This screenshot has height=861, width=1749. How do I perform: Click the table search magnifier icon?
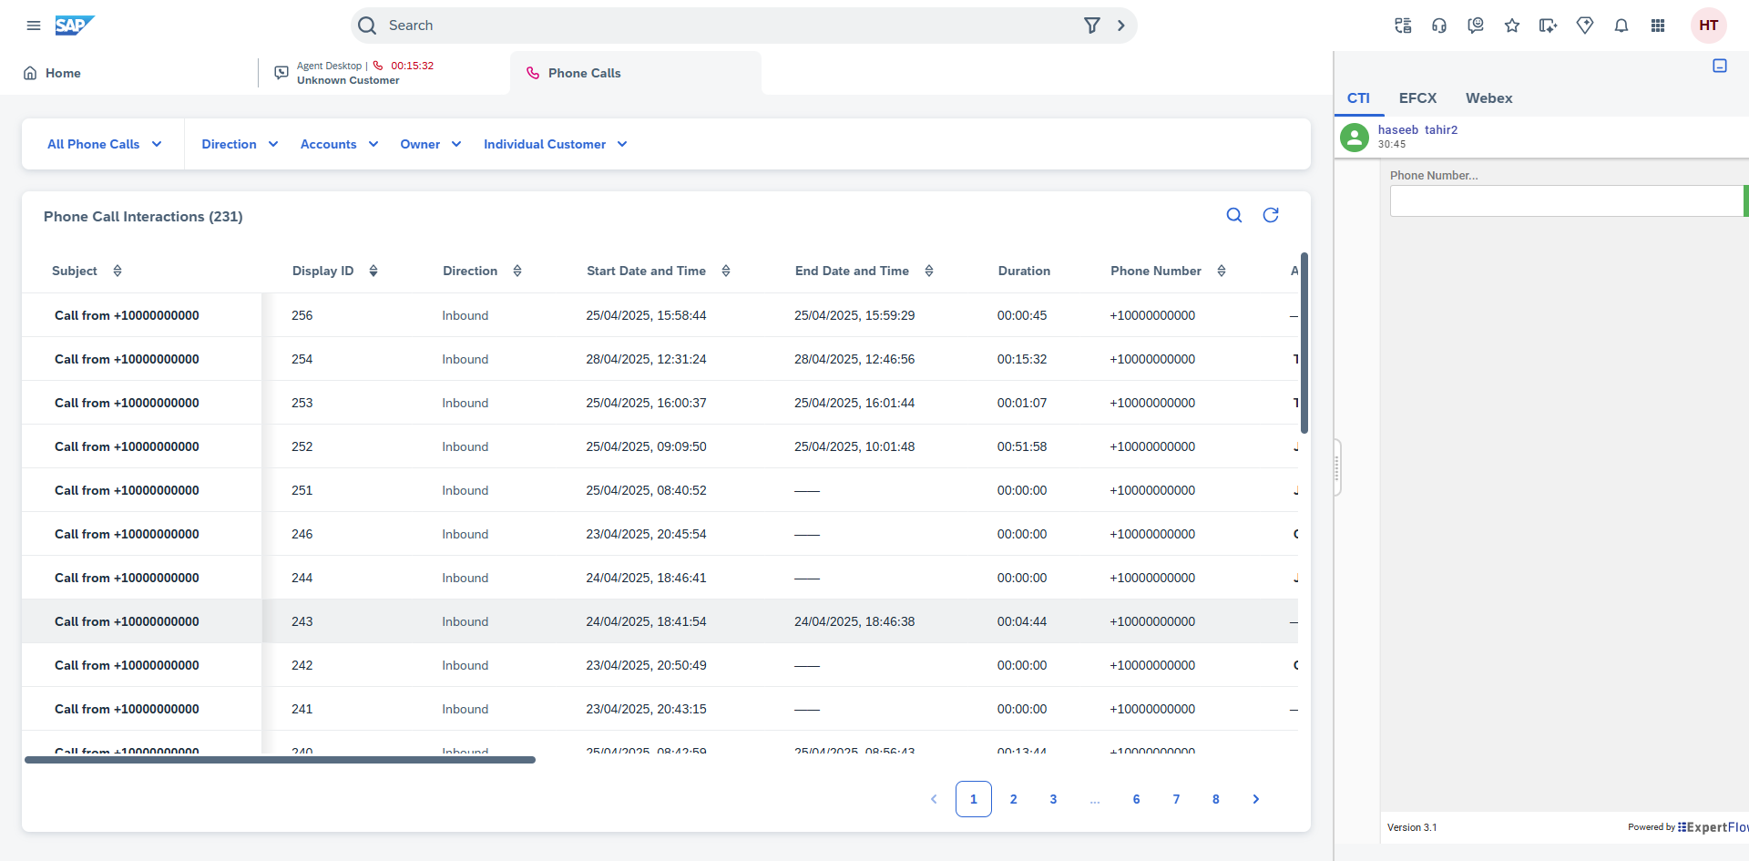click(1234, 215)
